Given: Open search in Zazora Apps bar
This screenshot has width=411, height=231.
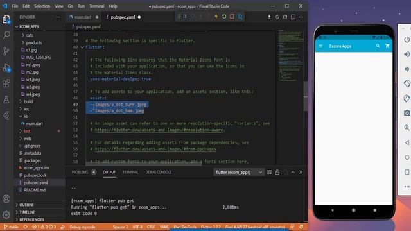Looking at the screenshot, I should point(378,46).
